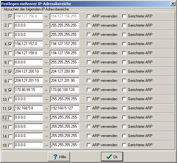Uncheck range 4 checkbox
The width and height of the screenshot is (177, 163).
10,44
